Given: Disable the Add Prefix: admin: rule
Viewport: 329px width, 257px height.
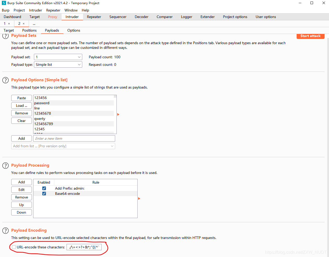Looking at the screenshot, I should click(44, 188).
